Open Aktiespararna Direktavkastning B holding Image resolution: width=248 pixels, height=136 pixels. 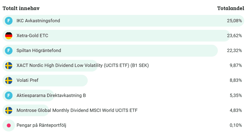51,95
